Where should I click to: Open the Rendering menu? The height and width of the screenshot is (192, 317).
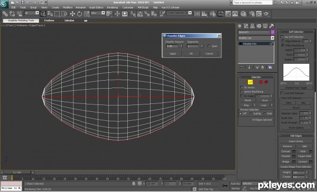tap(113, 7)
